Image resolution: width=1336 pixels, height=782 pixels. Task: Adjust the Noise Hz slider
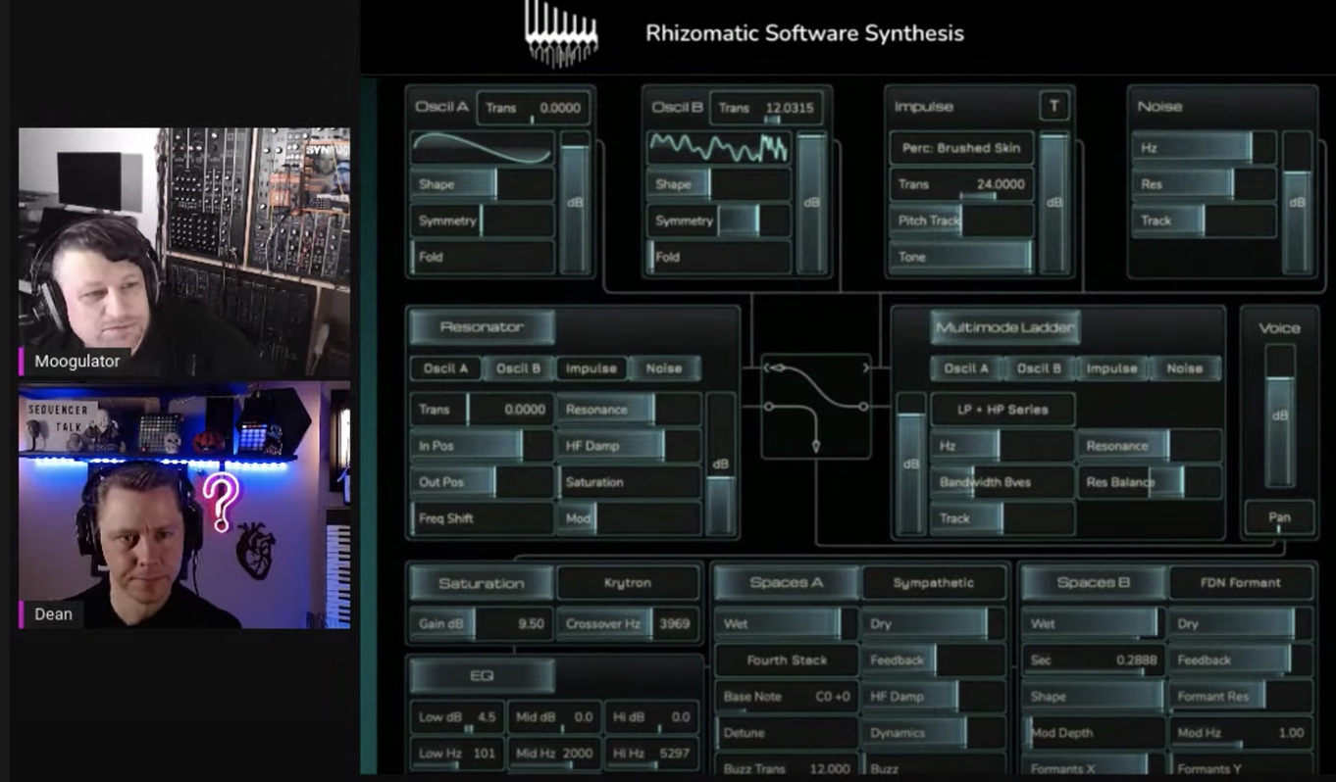(x=1205, y=148)
